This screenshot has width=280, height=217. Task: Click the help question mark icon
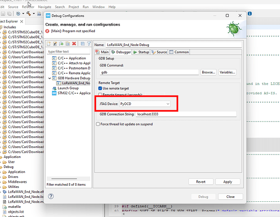click(x=50, y=197)
